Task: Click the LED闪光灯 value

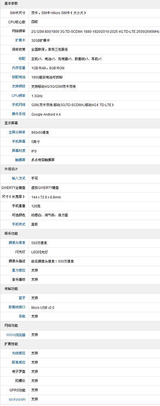Action: (40, 252)
